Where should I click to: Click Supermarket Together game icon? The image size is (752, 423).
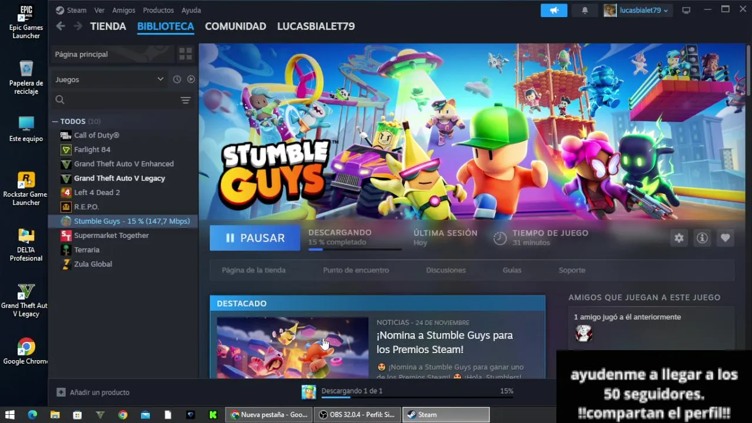pos(66,236)
